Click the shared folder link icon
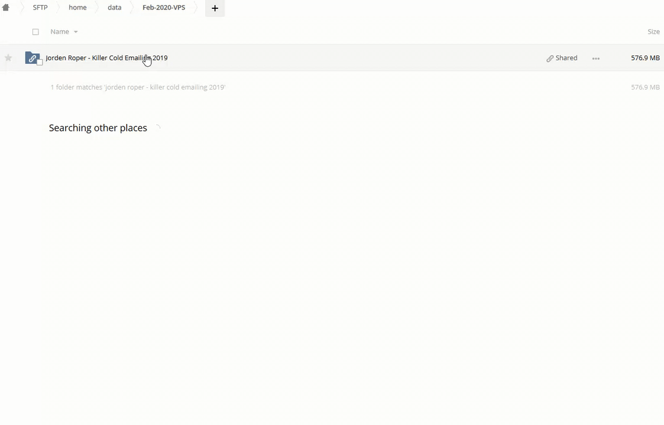This screenshot has width=664, height=425. tap(32, 58)
